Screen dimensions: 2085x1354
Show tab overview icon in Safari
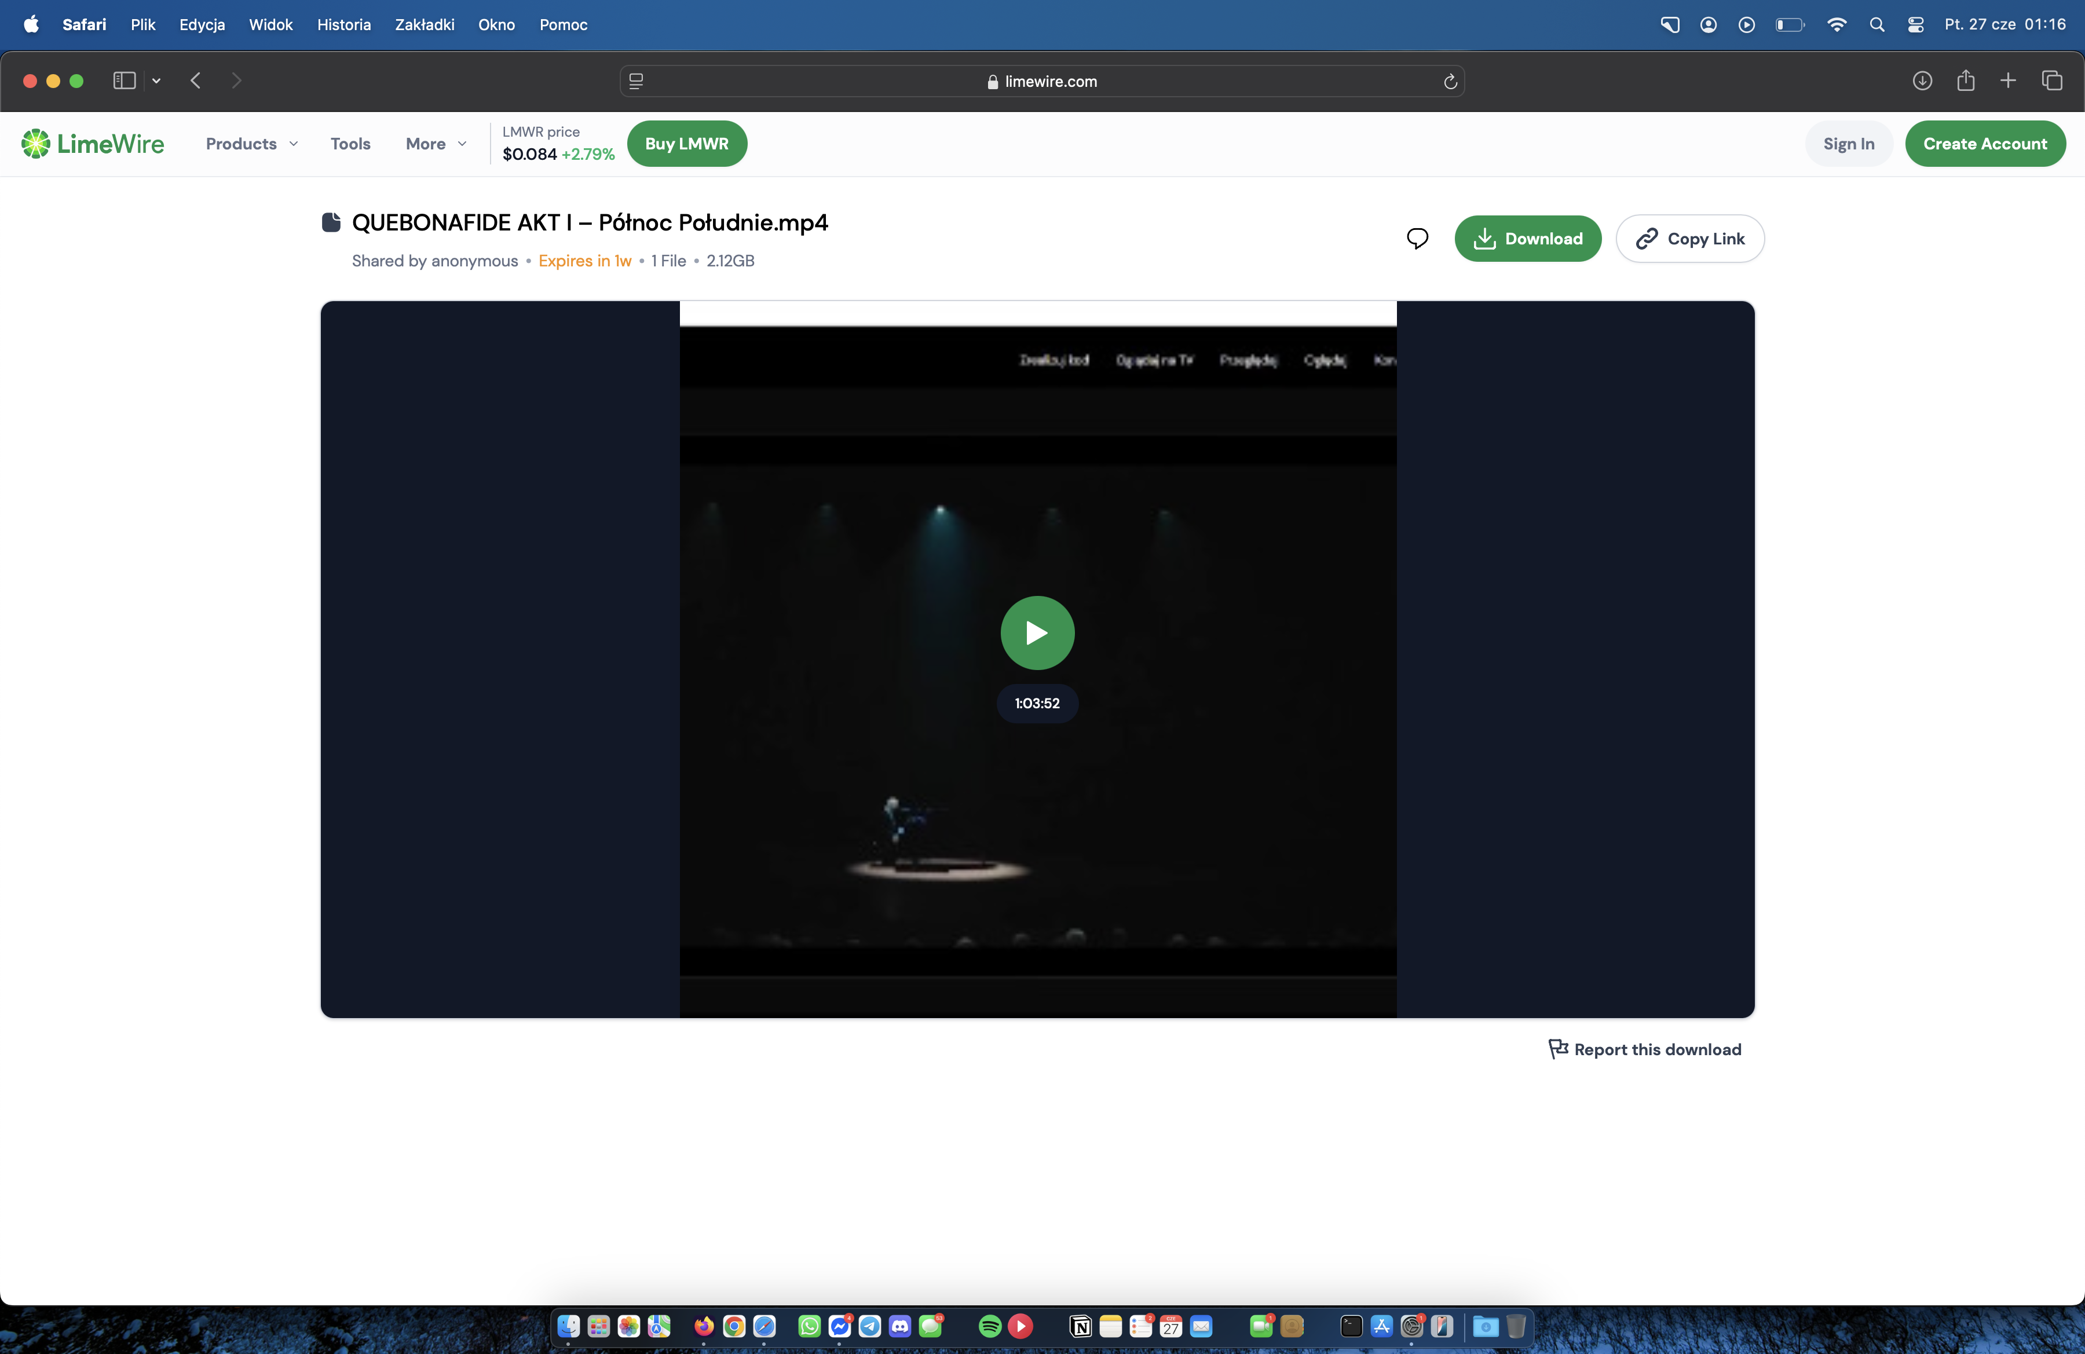[x=2052, y=80]
